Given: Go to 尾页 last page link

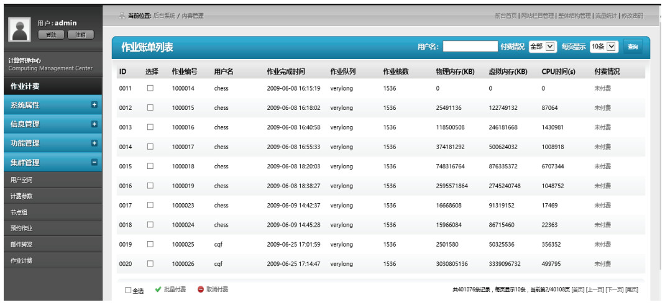Looking at the screenshot, I should tap(632, 289).
